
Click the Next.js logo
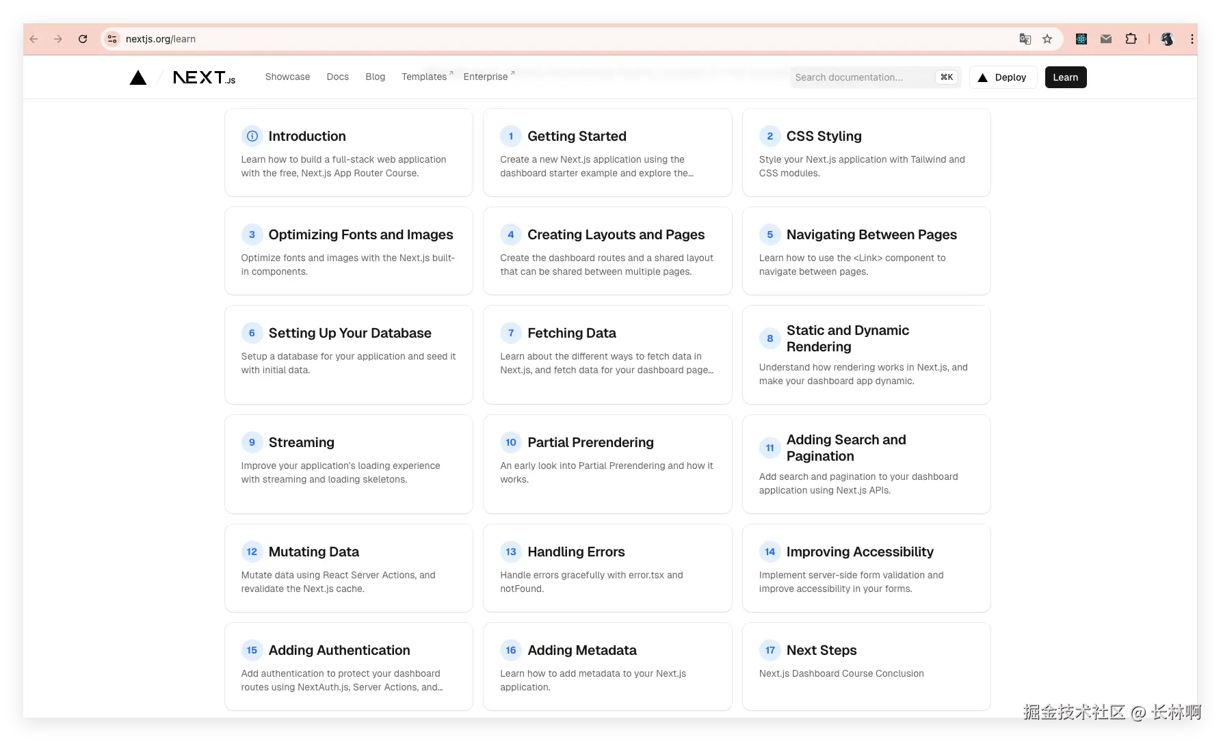[x=204, y=77]
